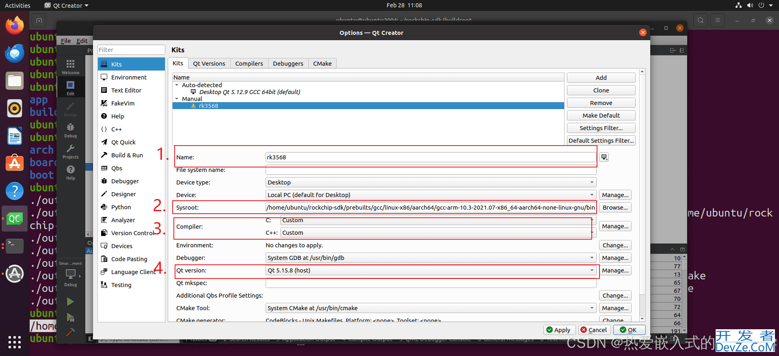The width and height of the screenshot is (779, 356).
Task: Click the Clone kit button
Action: tap(601, 90)
